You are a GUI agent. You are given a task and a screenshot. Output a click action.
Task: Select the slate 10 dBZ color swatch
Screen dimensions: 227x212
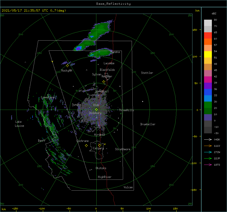point(208,117)
